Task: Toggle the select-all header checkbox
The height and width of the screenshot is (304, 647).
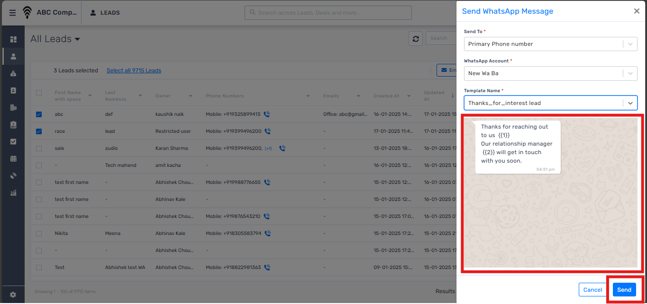Action: click(39, 93)
